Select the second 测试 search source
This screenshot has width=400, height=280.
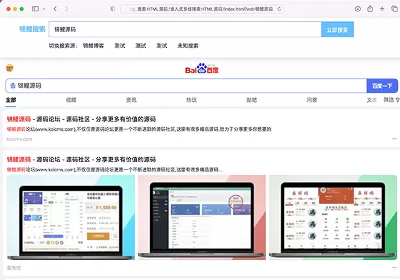(141, 45)
